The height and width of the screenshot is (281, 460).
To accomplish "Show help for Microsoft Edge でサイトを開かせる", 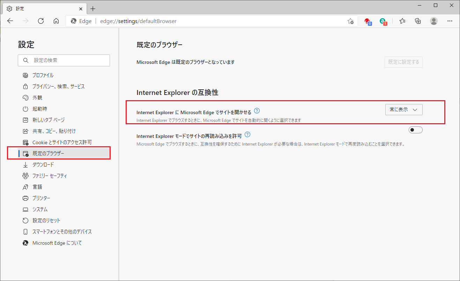I will (257, 111).
